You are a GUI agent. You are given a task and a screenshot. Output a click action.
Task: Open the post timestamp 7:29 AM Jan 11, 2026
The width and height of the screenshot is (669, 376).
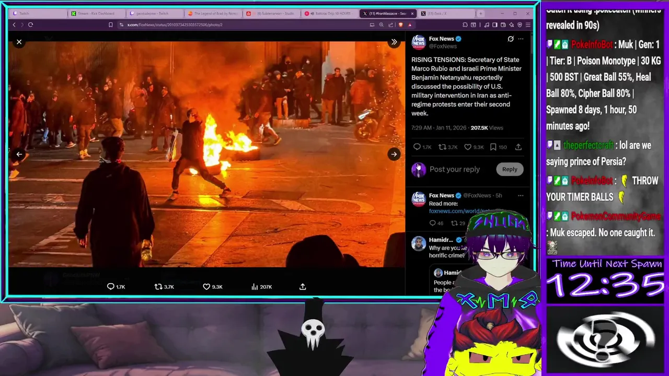tap(439, 127)
